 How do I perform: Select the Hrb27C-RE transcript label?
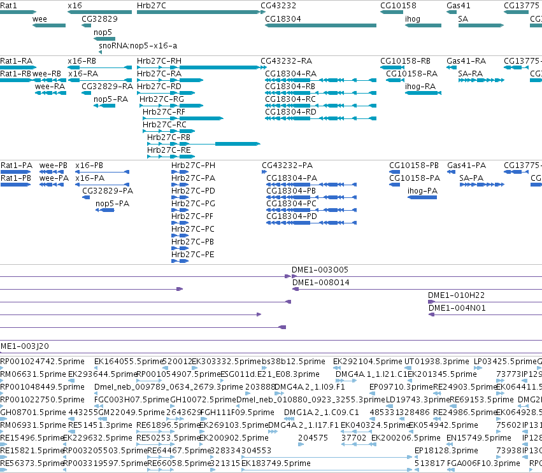point(169,150)
